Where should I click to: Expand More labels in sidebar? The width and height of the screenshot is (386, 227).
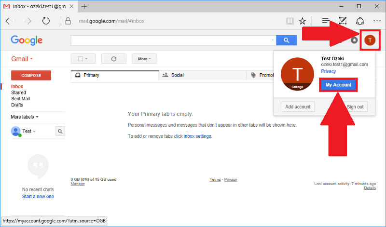tap(24, 117)
